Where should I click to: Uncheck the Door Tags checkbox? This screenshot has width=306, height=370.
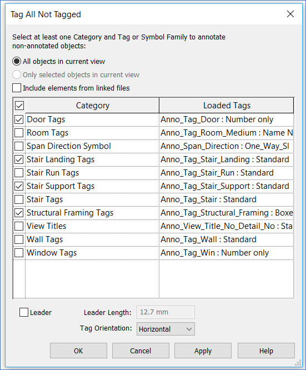pyautogui.click(x=19, y=119)
